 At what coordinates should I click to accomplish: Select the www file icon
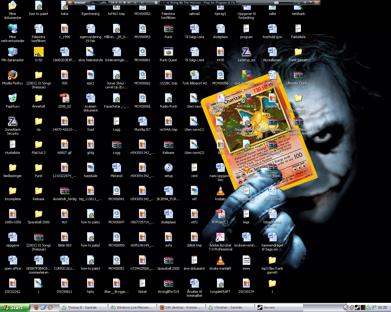[246, 263]
